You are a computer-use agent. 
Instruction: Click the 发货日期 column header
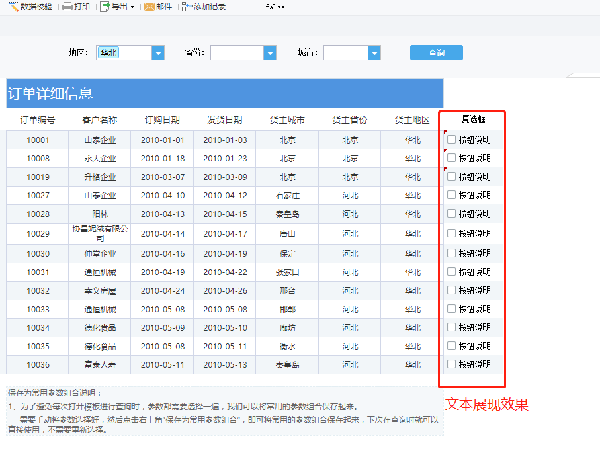click(225, 120)
